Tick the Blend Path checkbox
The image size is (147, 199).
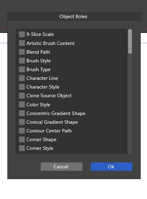click(x=22, y=52)
